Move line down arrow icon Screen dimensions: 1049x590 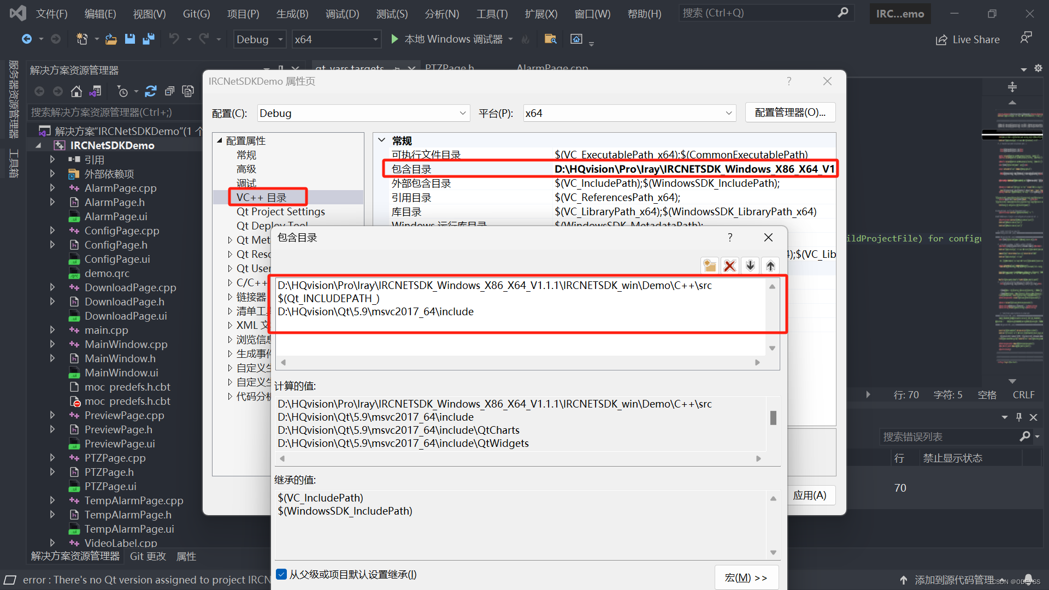(x=750, y=265)
